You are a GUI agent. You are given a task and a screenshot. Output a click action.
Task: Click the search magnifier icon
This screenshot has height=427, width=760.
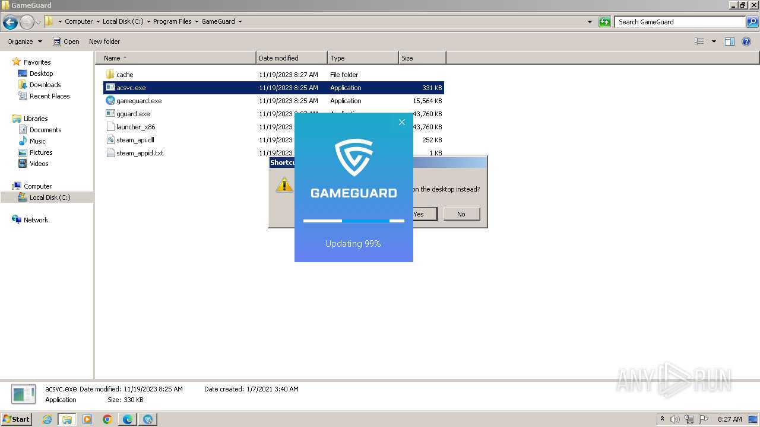point(752,22)
